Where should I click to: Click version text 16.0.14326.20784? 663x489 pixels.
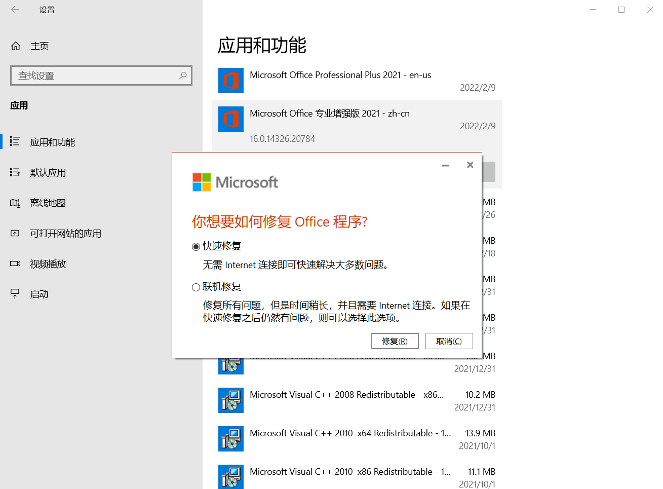[x=282, y=139]
